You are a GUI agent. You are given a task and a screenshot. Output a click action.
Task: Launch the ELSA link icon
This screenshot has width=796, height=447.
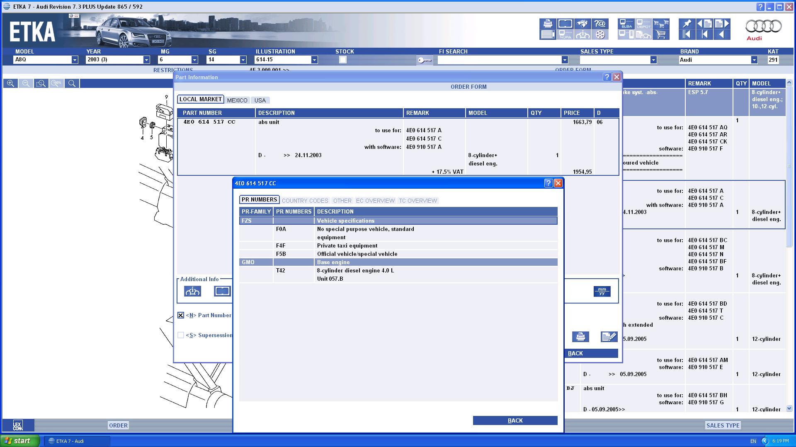coord(626,24)
